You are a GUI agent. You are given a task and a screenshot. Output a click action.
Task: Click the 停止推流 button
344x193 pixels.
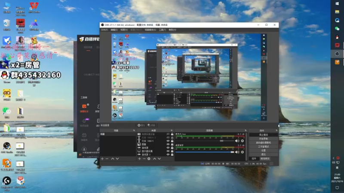[264, 135]
